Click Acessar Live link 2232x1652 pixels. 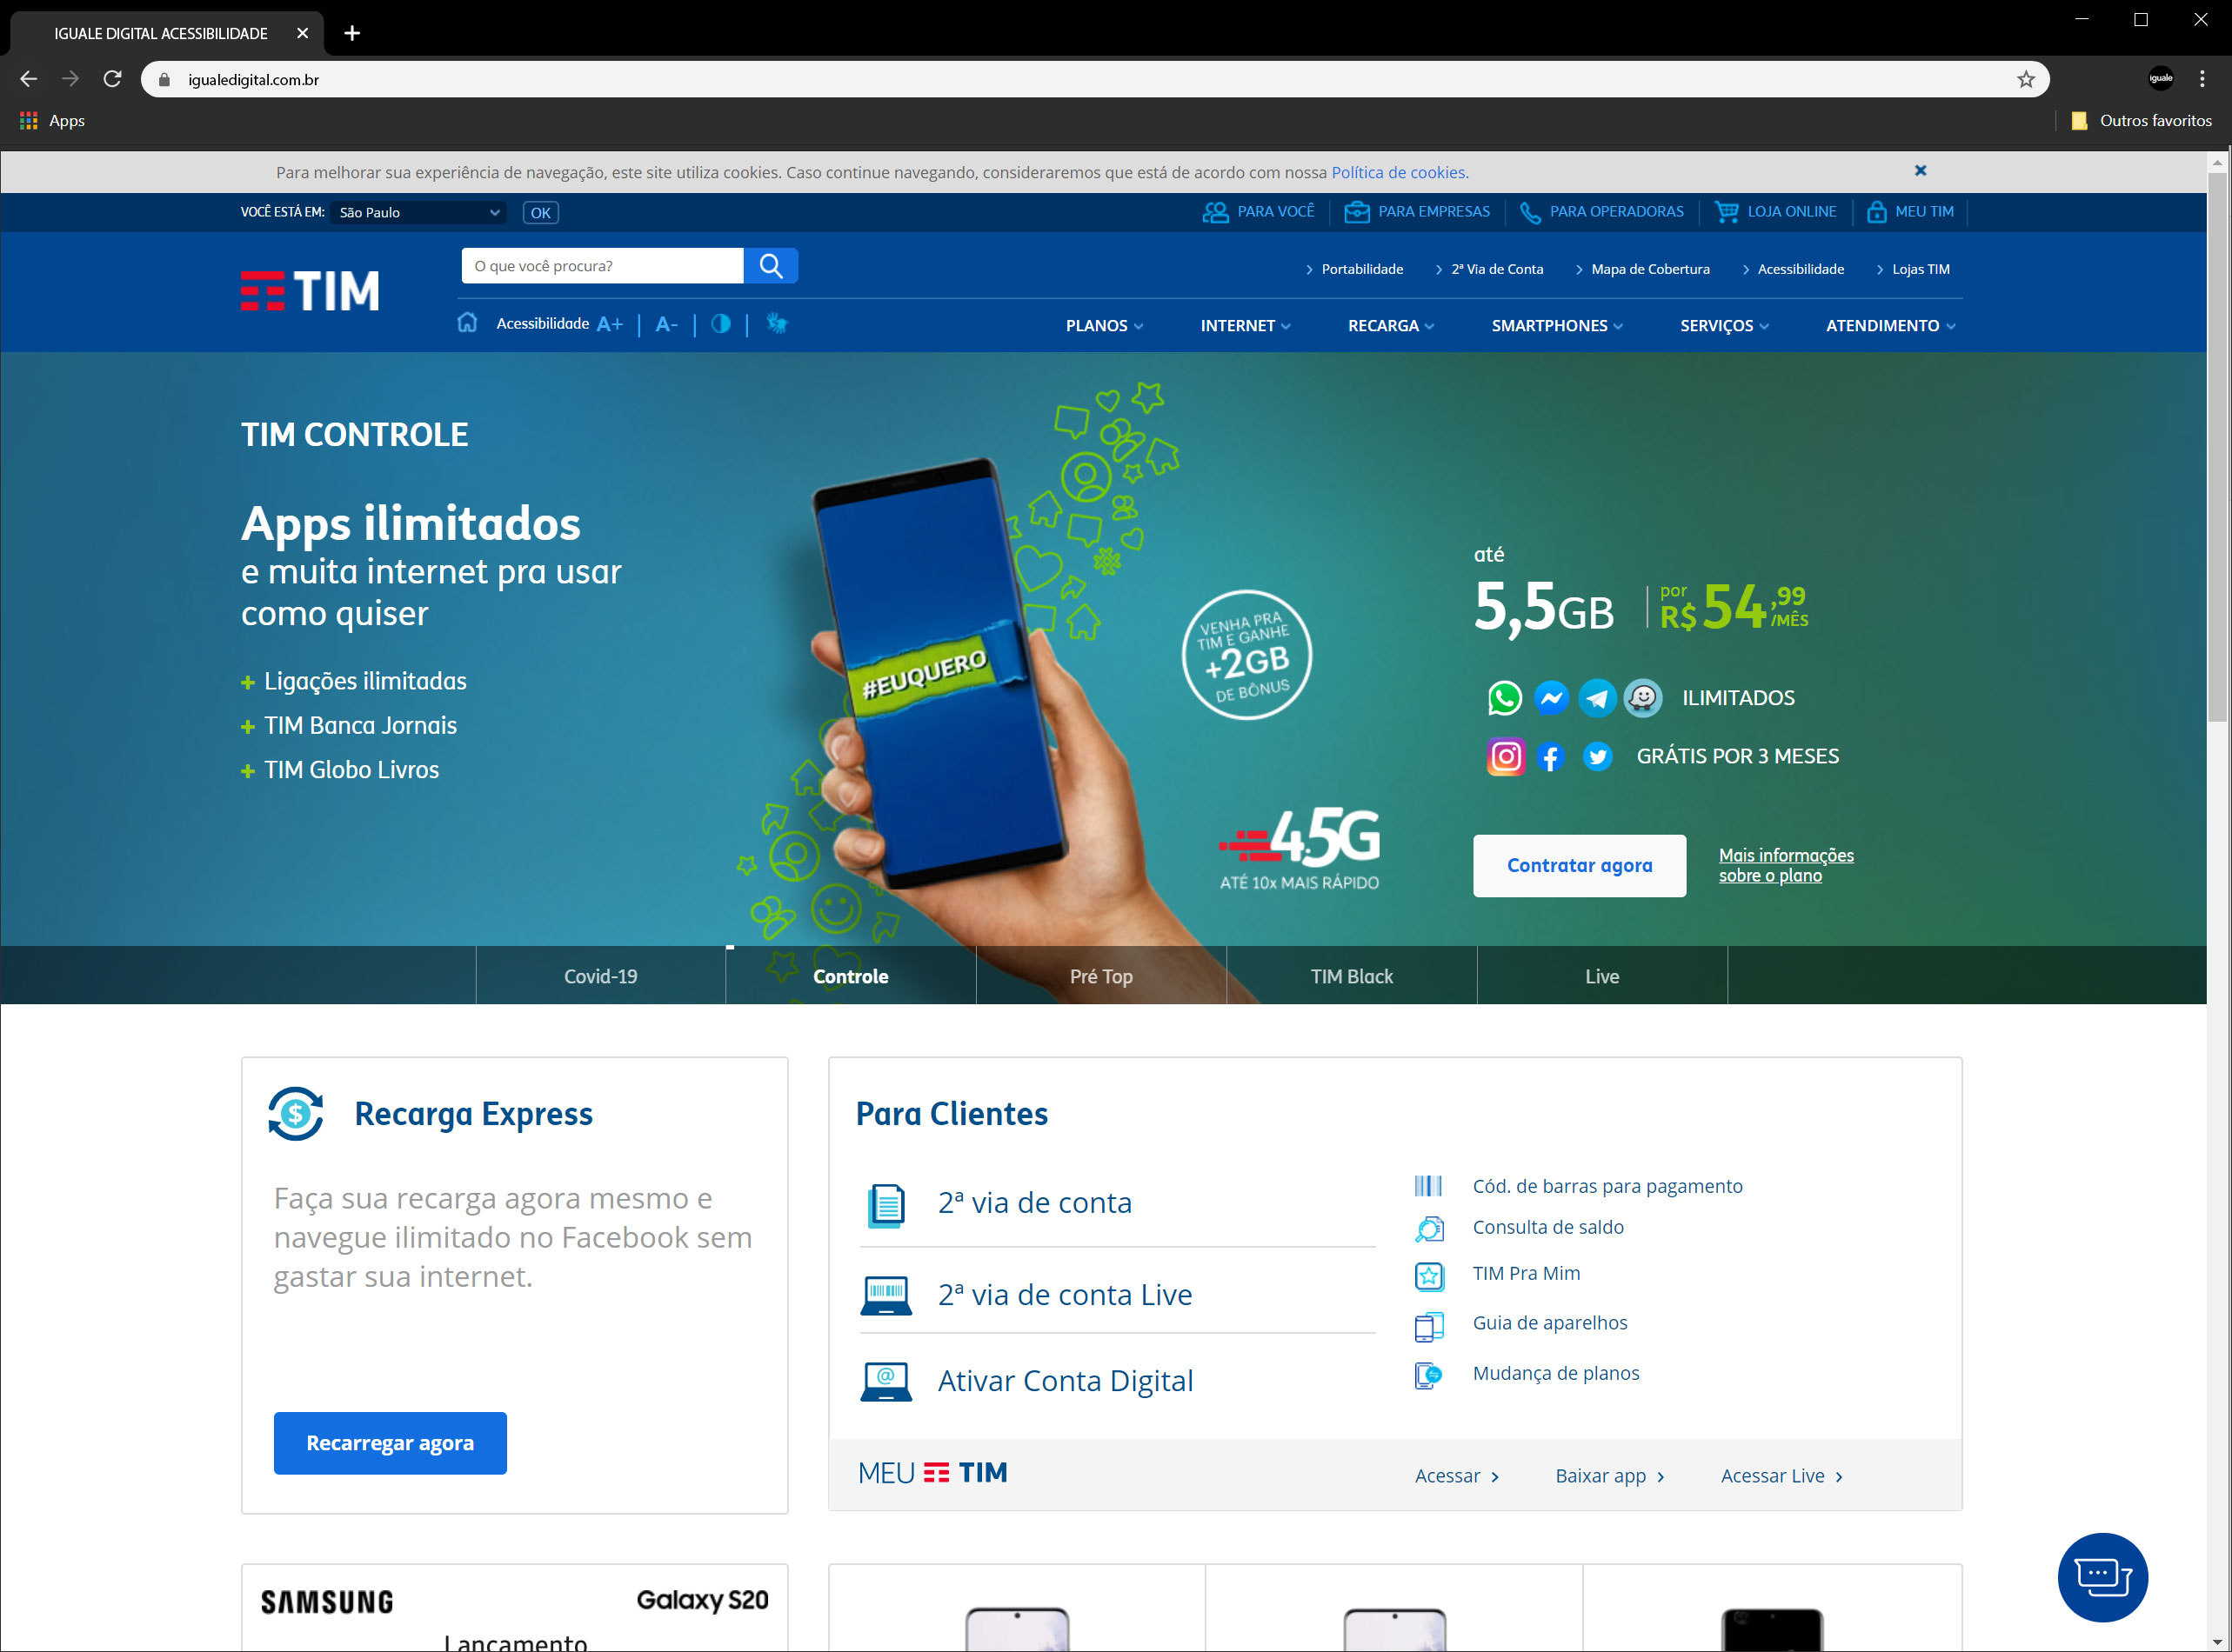tap(1781, 1476)
